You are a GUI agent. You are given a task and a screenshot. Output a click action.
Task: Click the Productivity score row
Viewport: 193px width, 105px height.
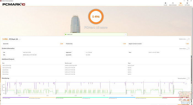[x=96, y=44]
